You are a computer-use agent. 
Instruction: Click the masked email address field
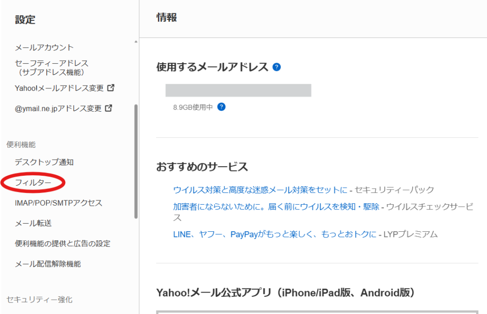click(238, 90)
